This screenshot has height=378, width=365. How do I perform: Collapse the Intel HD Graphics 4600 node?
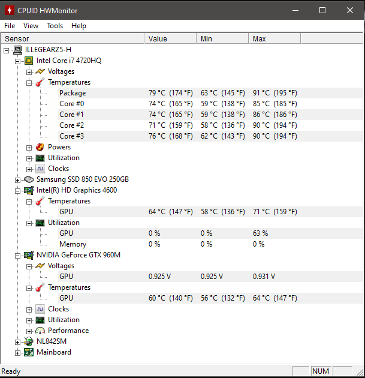tap(17, 190)
